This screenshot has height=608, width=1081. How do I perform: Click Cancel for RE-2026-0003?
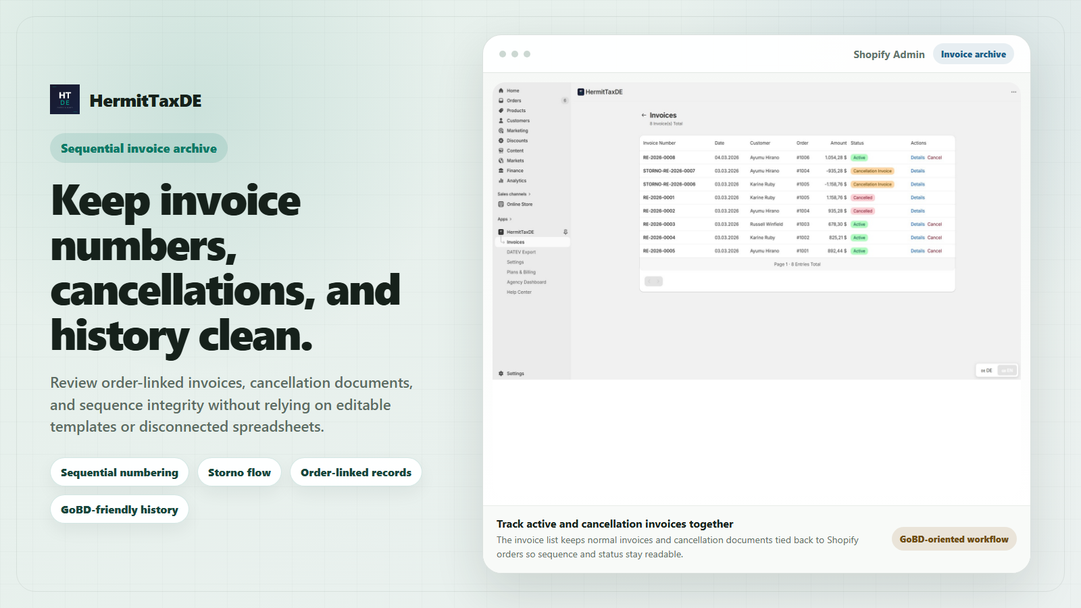(x=934, y=224)
